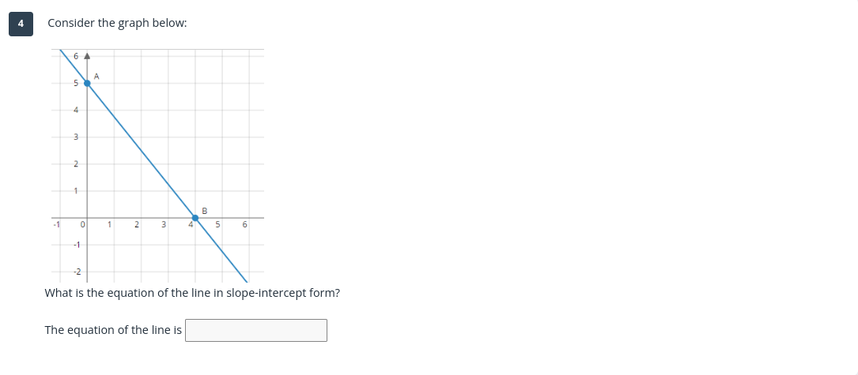Click the y-axis upward arrowhead
858x375 pixels.
pyautogui.click(x=87, y=57)
